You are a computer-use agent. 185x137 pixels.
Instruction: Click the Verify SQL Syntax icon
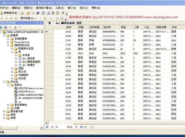(45, 18)
